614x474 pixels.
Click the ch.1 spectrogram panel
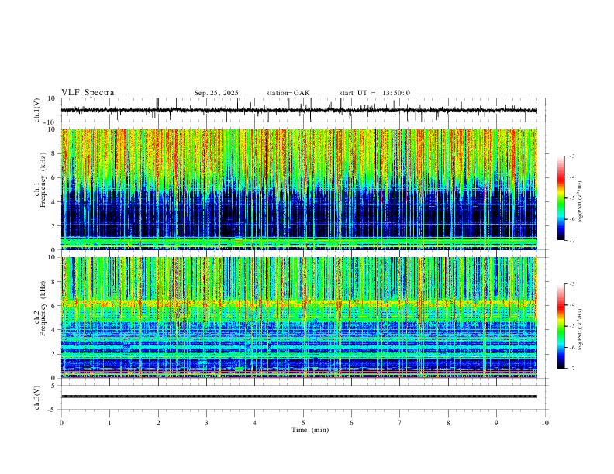click(x=299, y=189)
